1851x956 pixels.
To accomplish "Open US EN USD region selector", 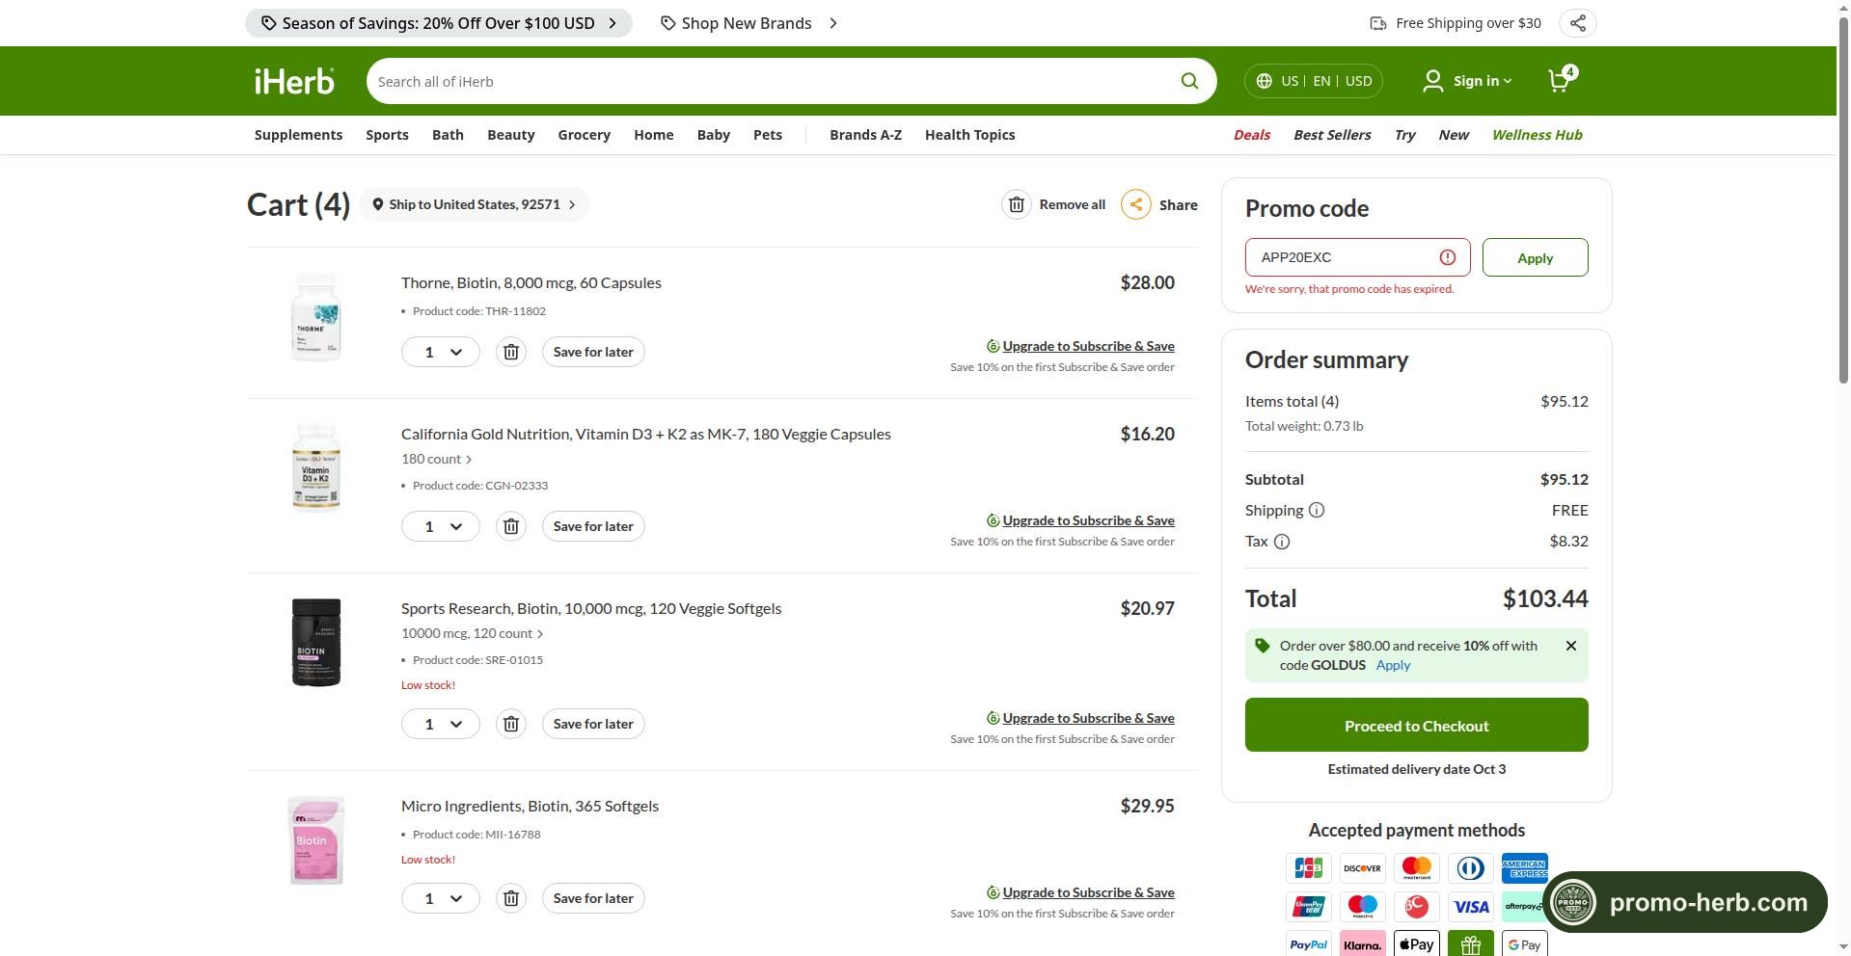I will 1314,81.
